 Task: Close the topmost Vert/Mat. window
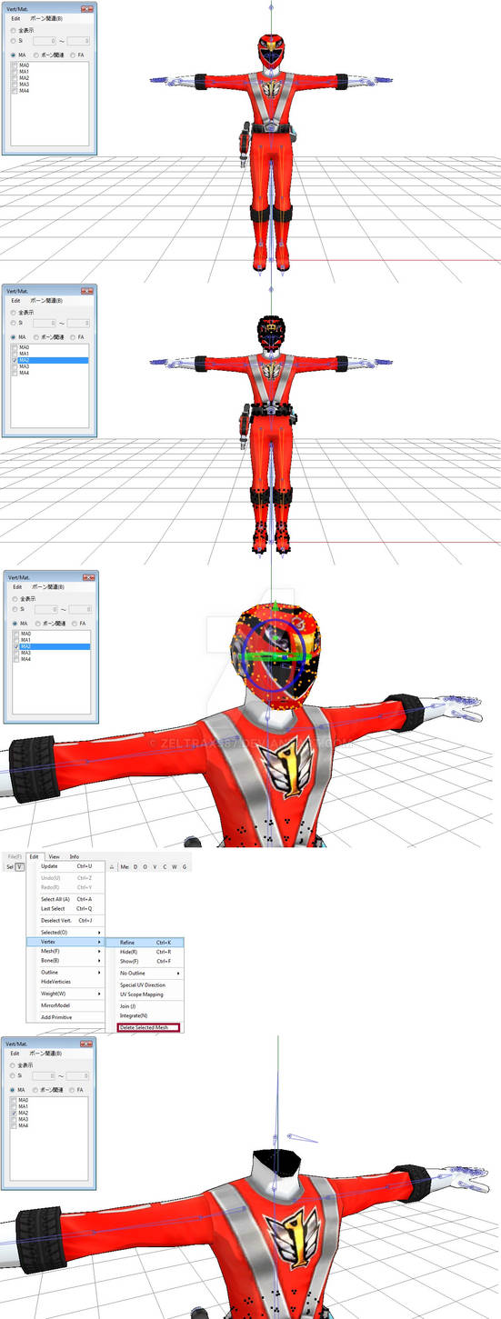[88, 7]
